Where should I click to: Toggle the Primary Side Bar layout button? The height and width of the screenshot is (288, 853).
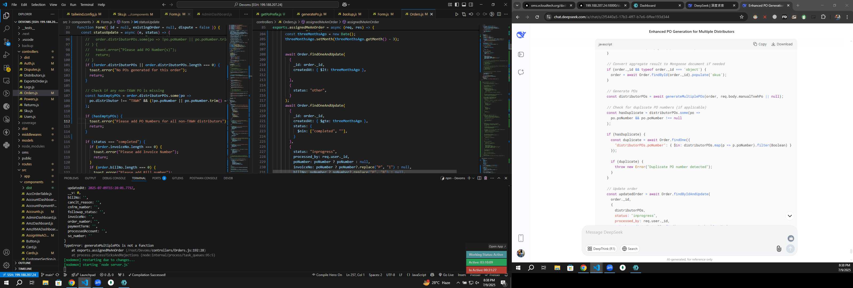pyautogui.click(x=457, y=5)
